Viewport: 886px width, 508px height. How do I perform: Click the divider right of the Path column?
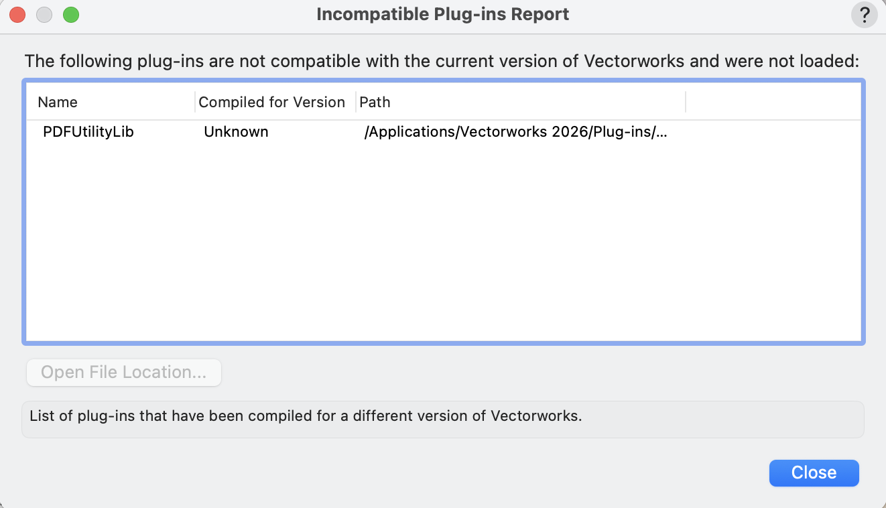[x=686, y=103]
